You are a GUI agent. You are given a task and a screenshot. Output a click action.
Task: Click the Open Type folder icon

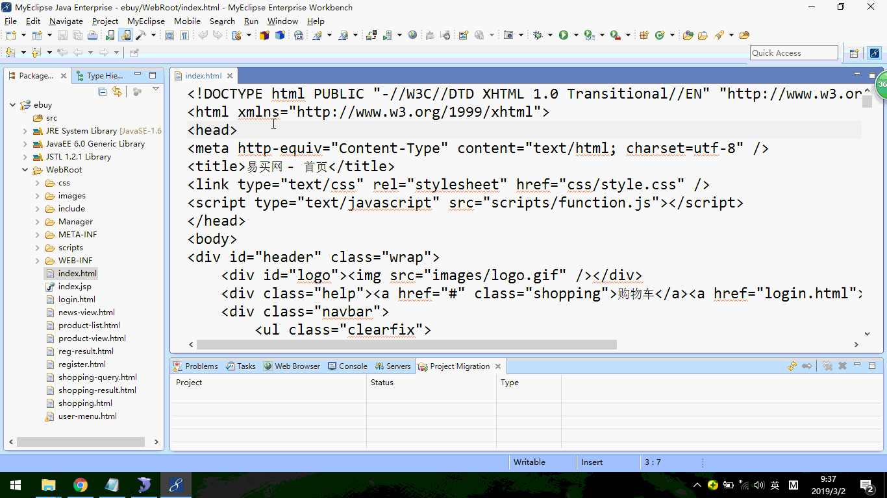pos(688,35)
